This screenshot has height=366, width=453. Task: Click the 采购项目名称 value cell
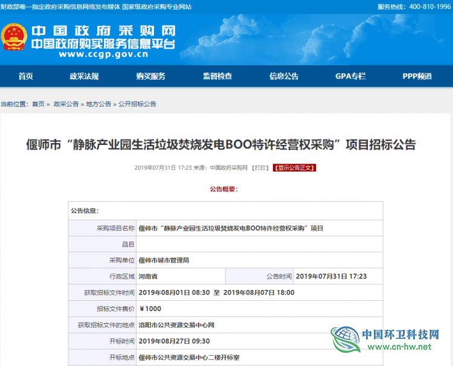(x=260, y=228)
